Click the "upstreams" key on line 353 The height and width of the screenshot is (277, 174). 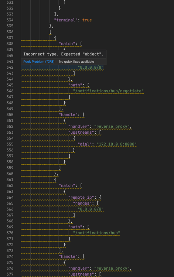pos(81,132)
